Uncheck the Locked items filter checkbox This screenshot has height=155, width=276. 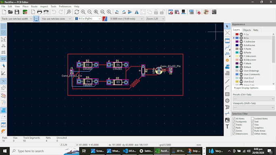(252, 118)
